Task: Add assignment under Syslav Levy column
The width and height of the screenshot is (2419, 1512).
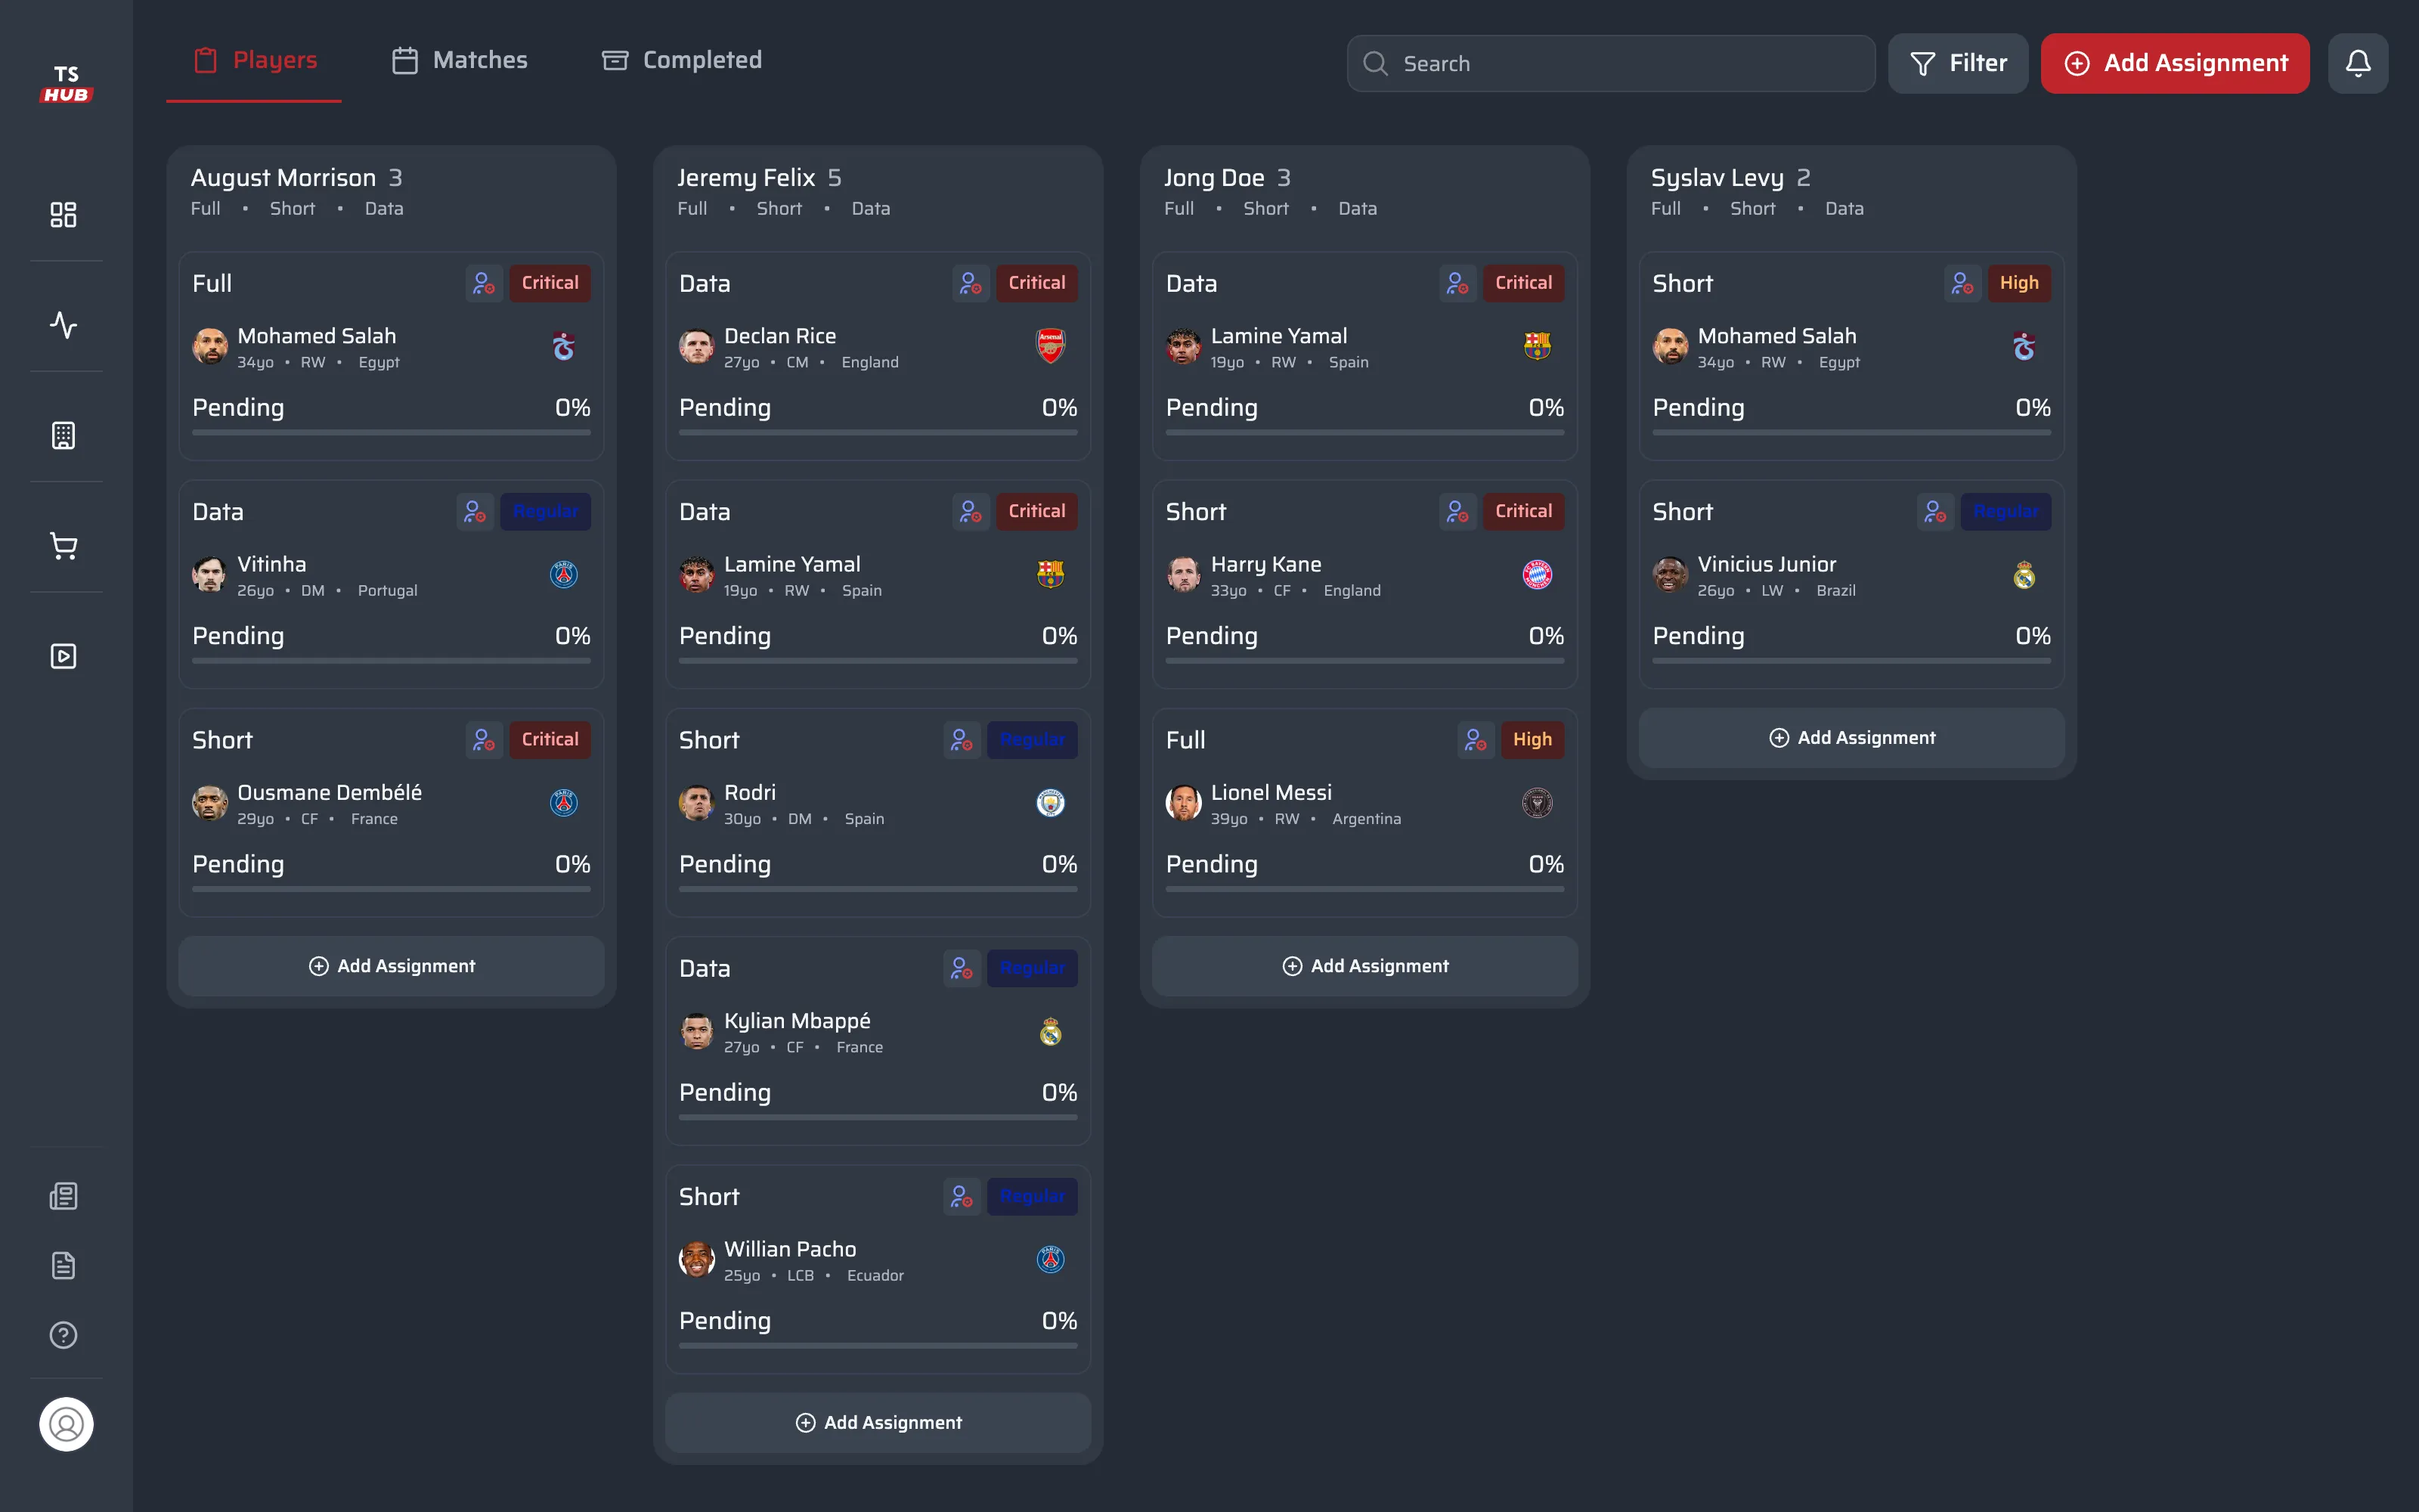Action: tap(1852, 738)
